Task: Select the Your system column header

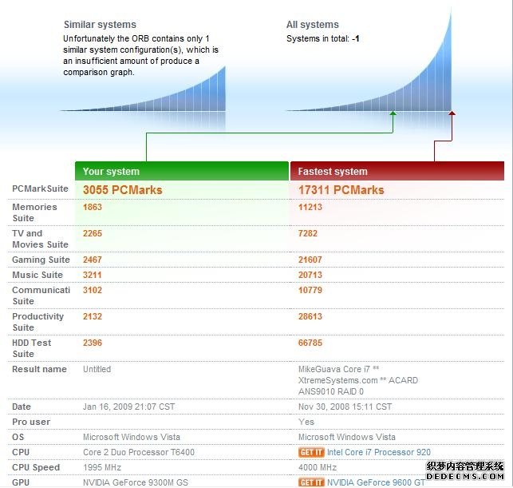Action: (x=182, y=171)
